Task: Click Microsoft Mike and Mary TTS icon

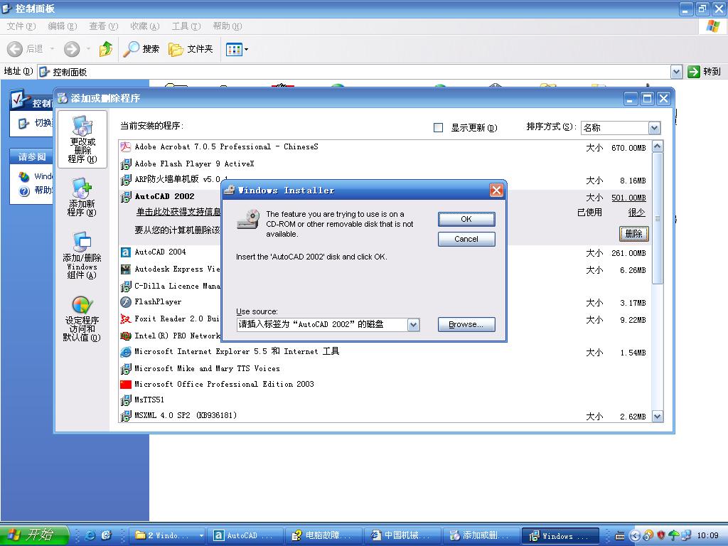Action: tap(126, 369)
